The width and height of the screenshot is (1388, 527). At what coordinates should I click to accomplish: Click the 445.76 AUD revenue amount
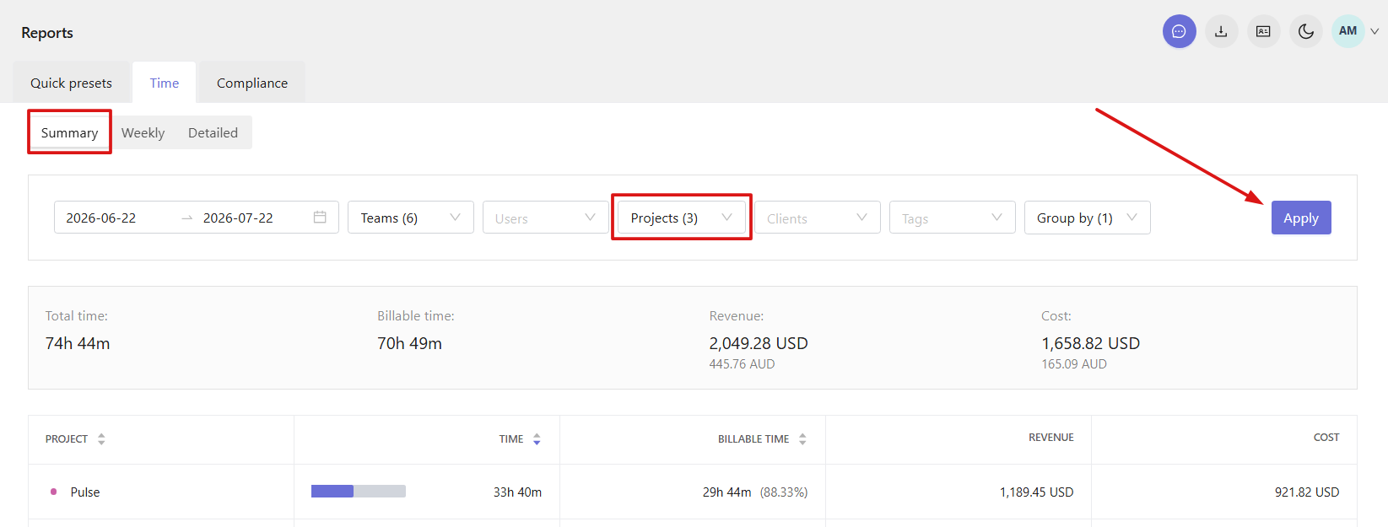(x=742, y=364)
